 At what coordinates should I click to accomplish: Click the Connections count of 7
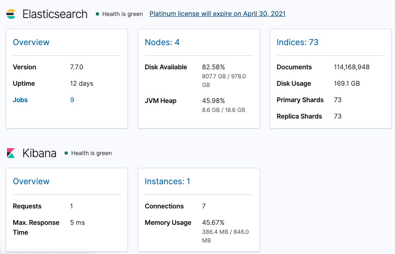tap(203, 206)
